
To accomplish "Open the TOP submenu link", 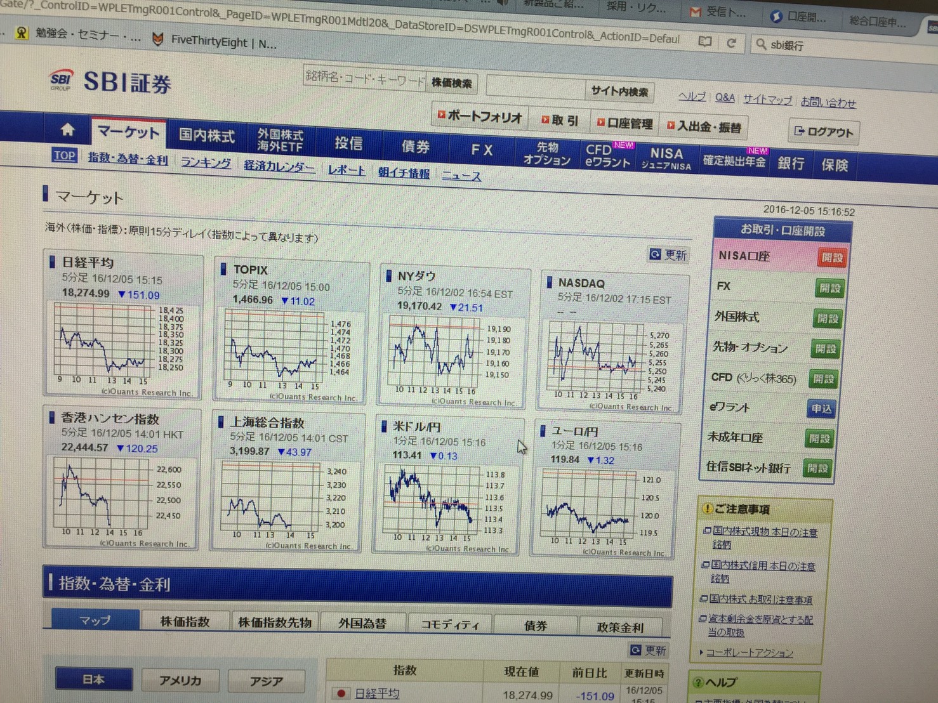I will 64,155.
